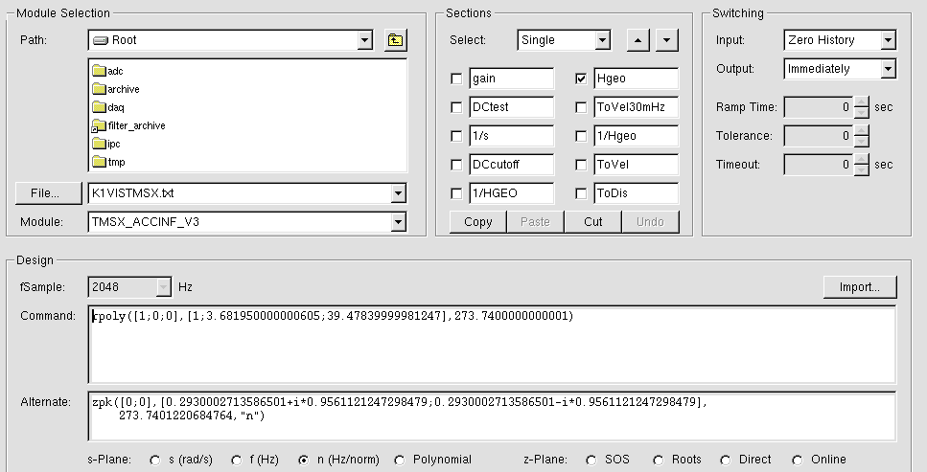Select the daq folder icon
The height and width of the screenshot is (472, 927).
point(100,107)
